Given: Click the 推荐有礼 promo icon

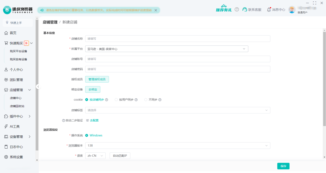Looking at the screenshot, I should coord(224,9).
